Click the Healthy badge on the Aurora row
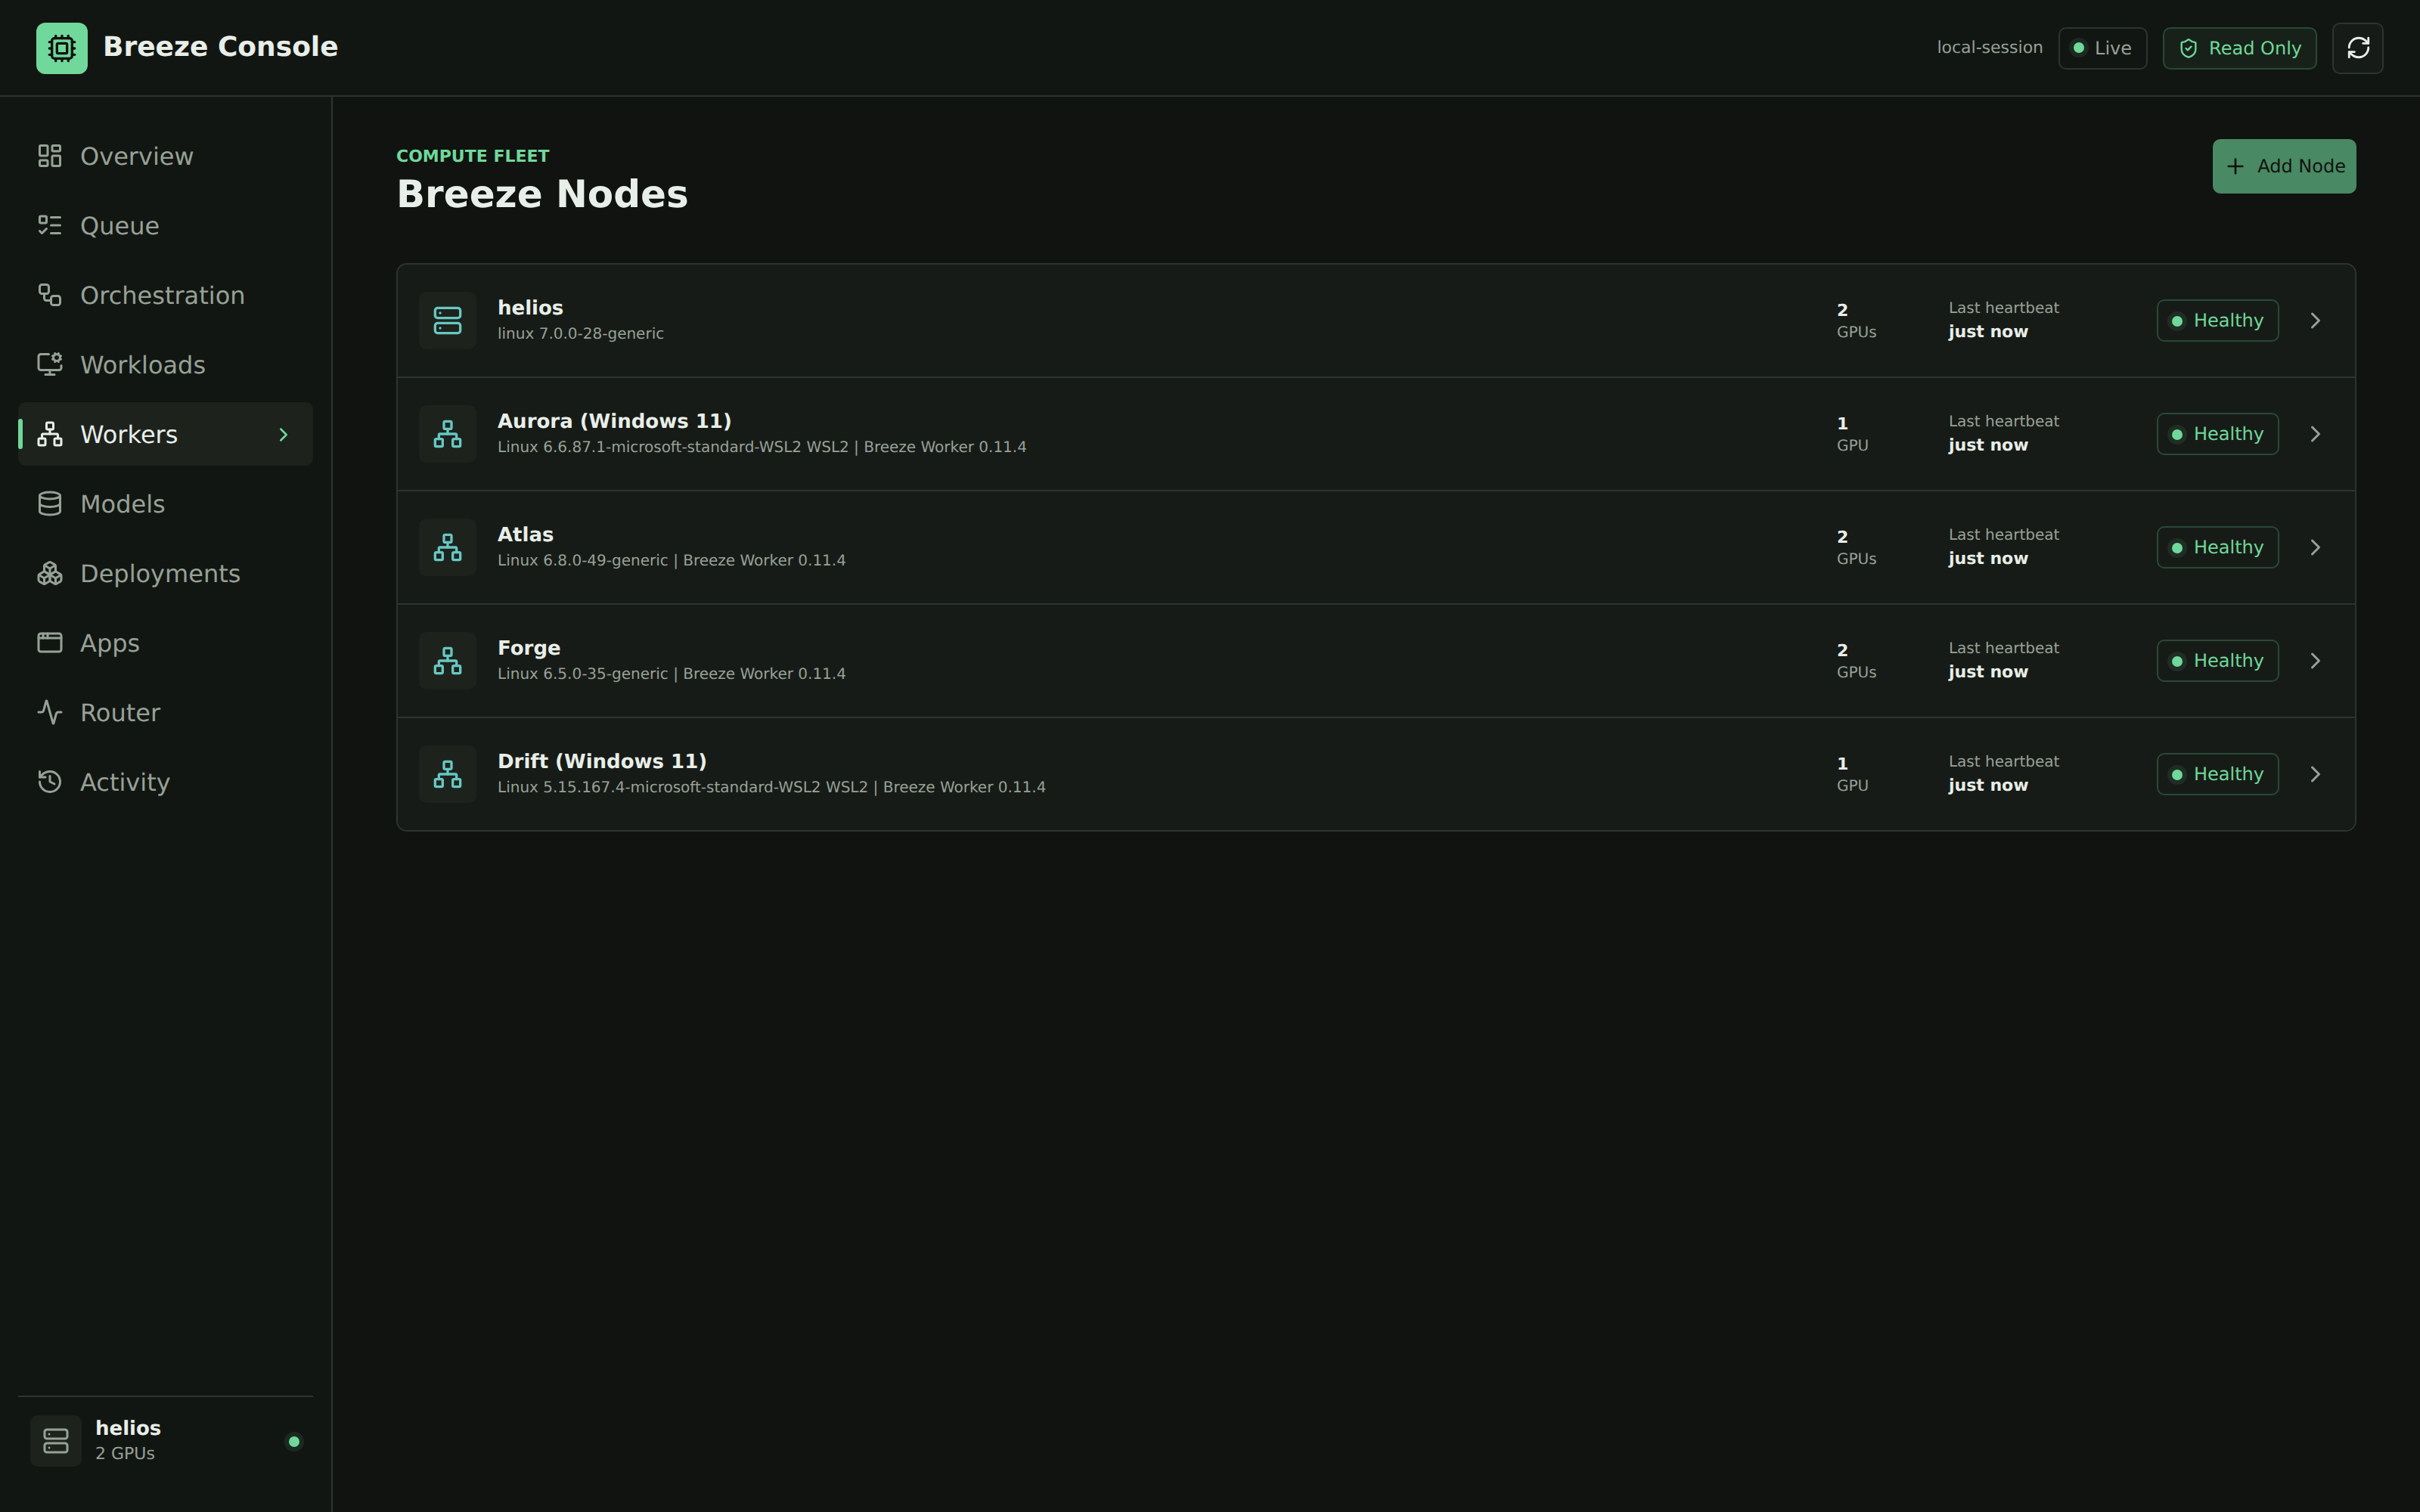Viewport: 2420px width, 1512px height. click(x=2217, y=434)
